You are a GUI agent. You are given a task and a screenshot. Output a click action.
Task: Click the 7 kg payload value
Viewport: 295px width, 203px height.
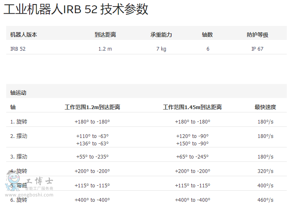161,49
